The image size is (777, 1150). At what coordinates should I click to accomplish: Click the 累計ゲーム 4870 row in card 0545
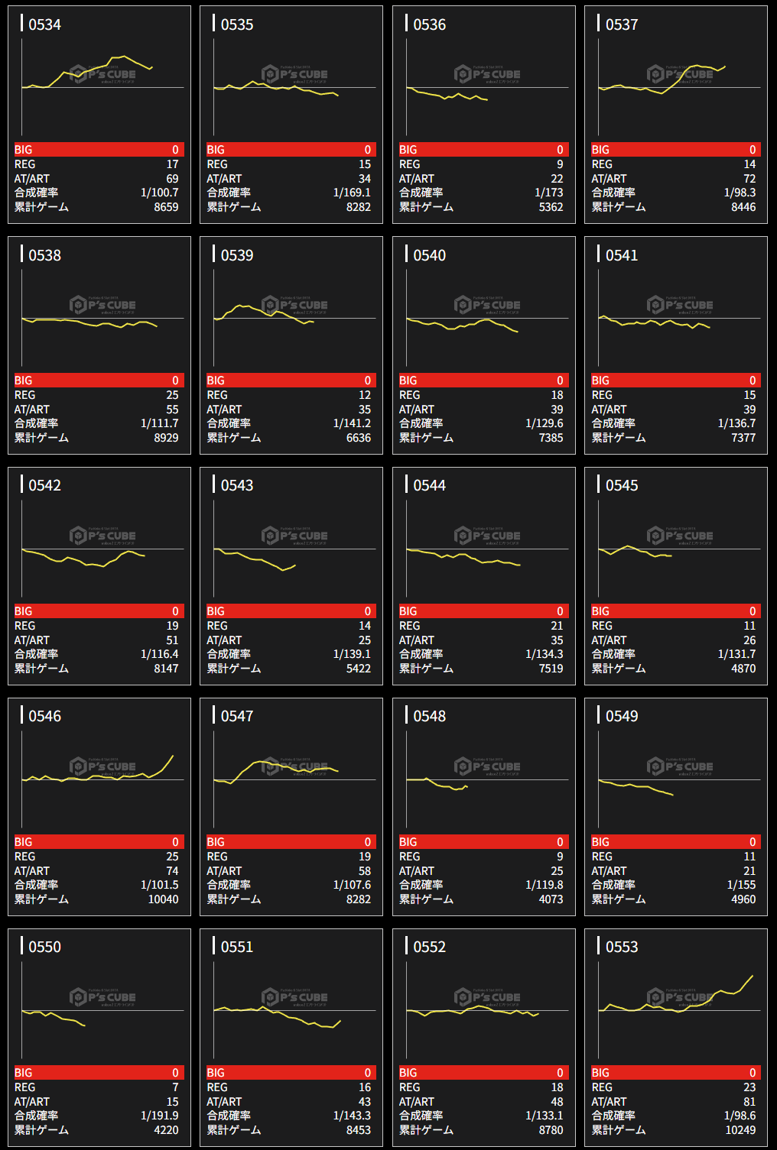pos(676,669)
